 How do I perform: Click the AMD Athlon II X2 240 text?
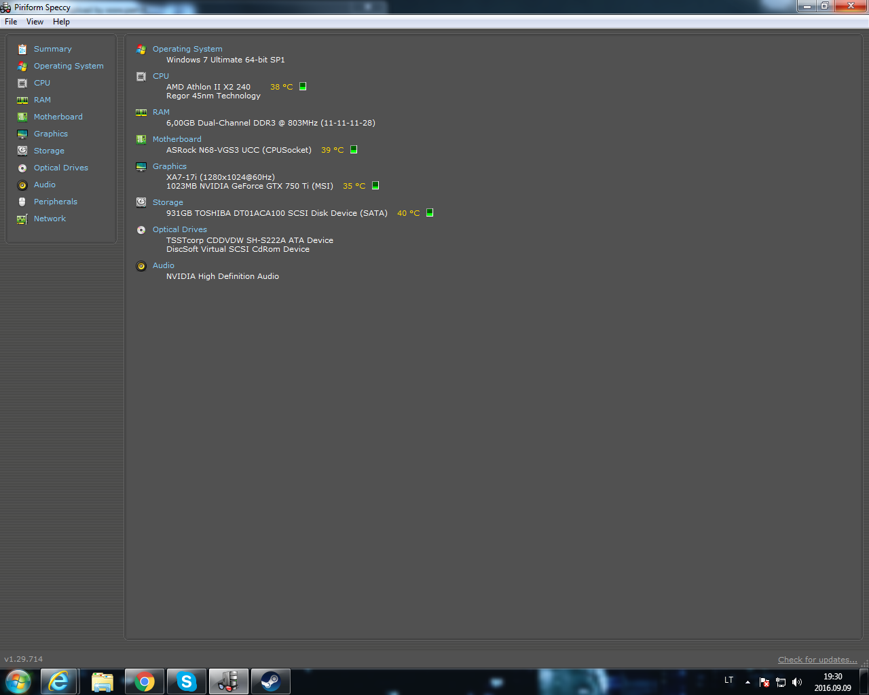pyautogui.click(x=208, y=87)
